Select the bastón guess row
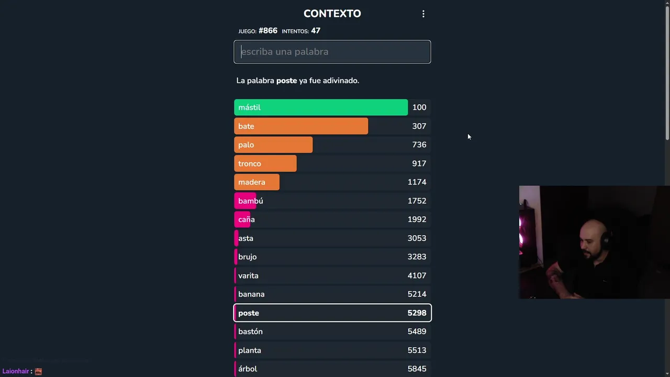Viewport: 670px width, 377px height. pos(332,331)
